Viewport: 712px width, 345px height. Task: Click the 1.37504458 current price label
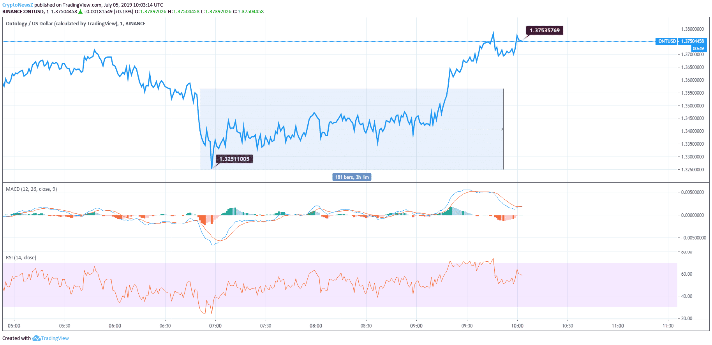pyautogui.click(x=693, y=41)
